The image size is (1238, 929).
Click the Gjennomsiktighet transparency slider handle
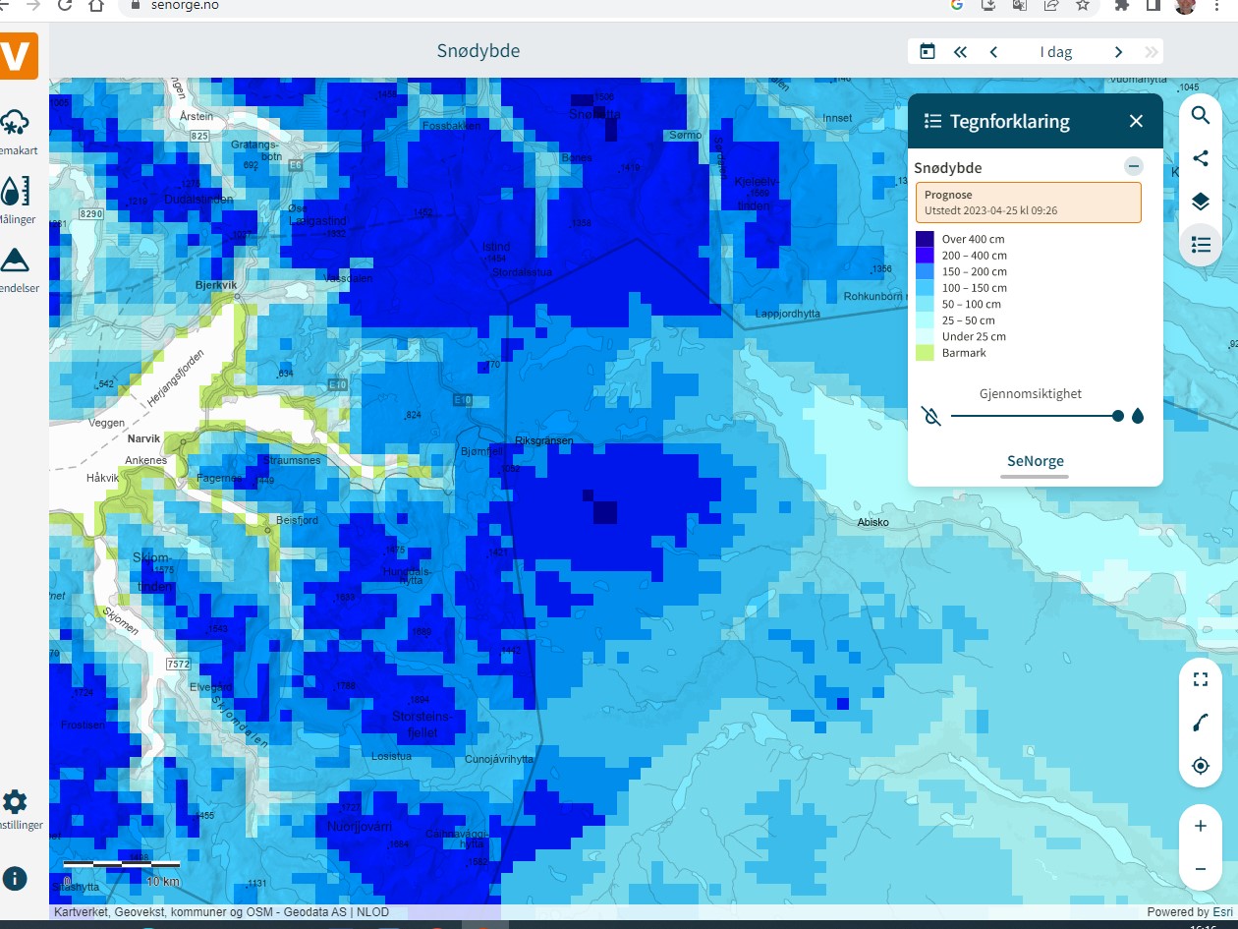[x=1118, y=416]
